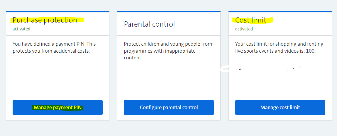
Task: Click the blue top border of Purchase protection card
Action: (57, 12)
